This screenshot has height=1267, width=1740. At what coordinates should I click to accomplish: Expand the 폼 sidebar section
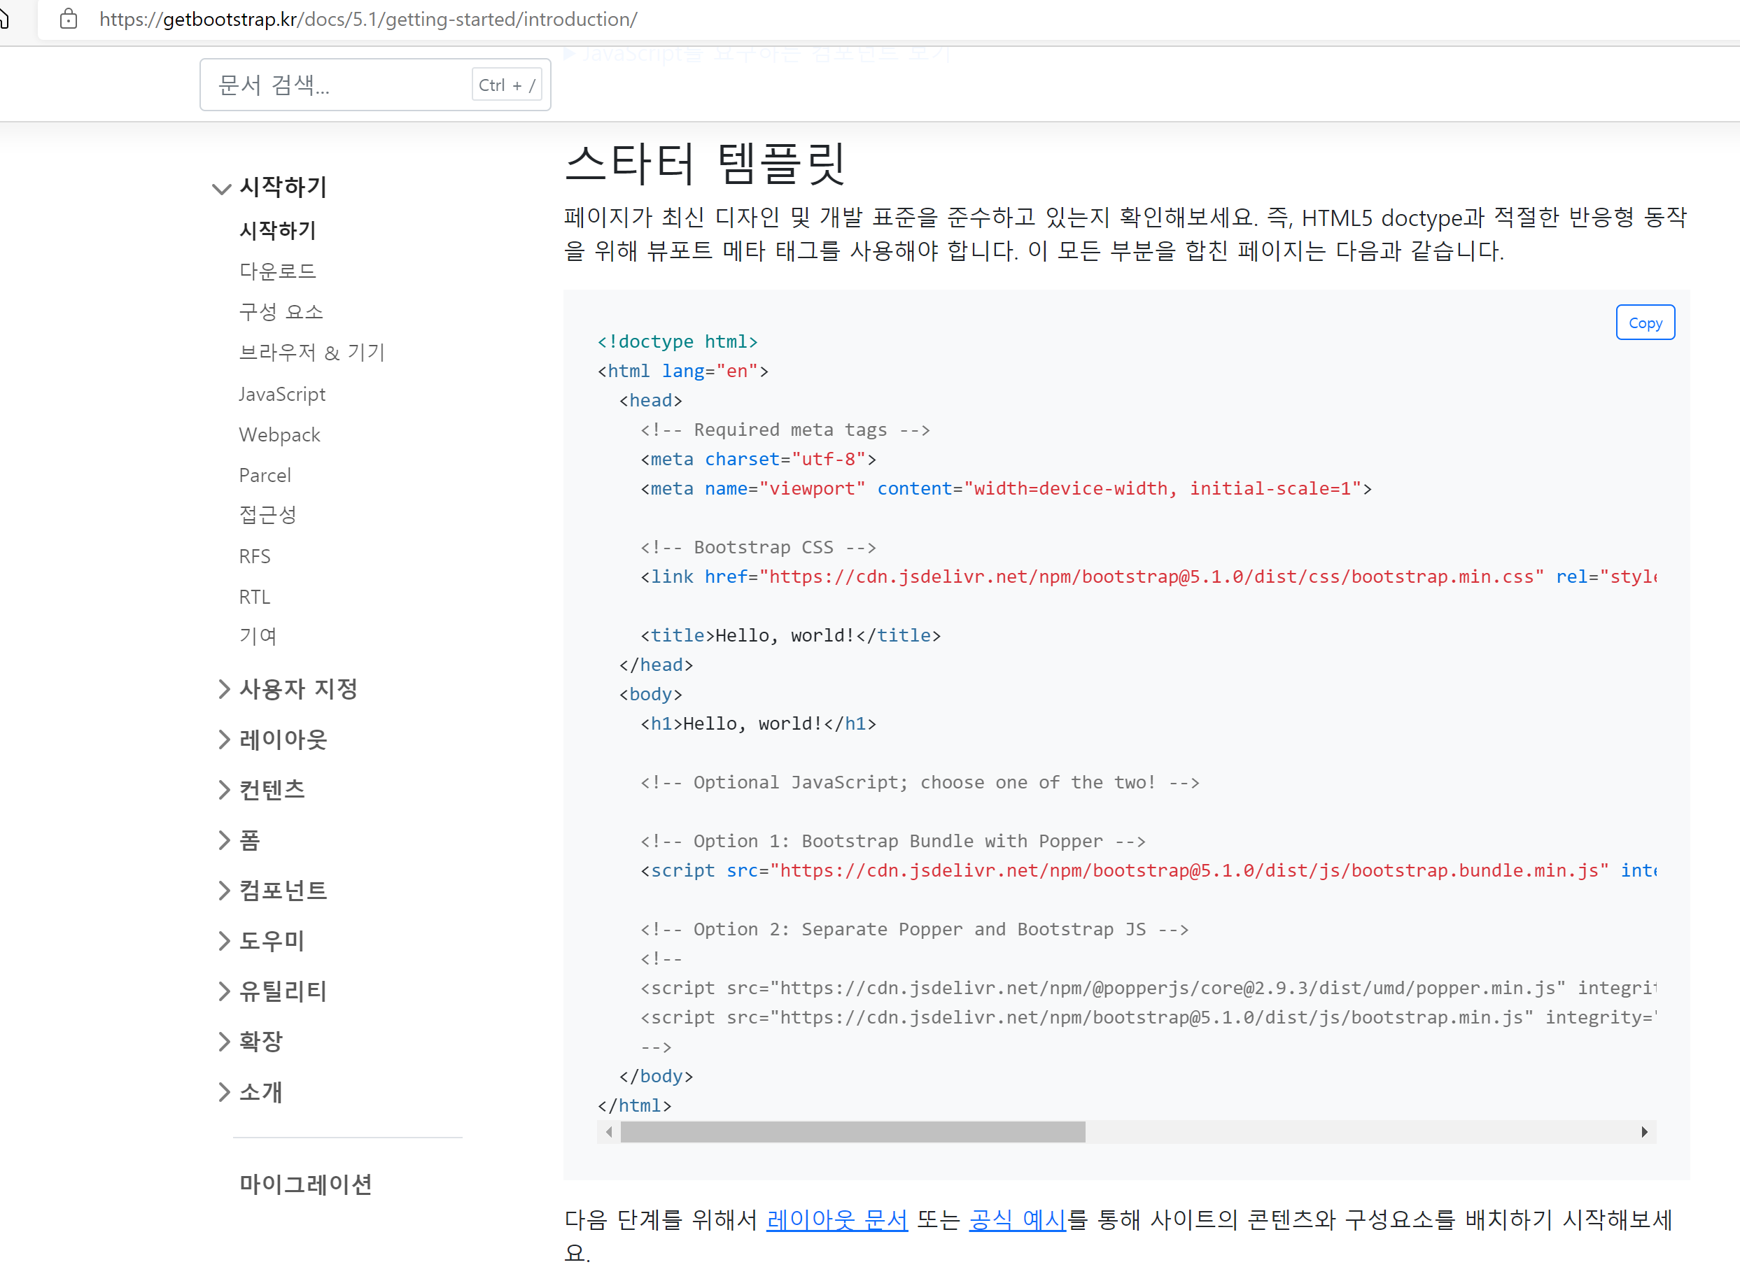[x=249, y=840]
